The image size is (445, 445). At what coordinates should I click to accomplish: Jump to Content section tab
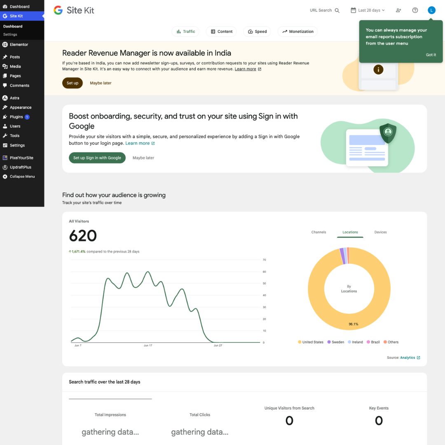tap(222, 31)
